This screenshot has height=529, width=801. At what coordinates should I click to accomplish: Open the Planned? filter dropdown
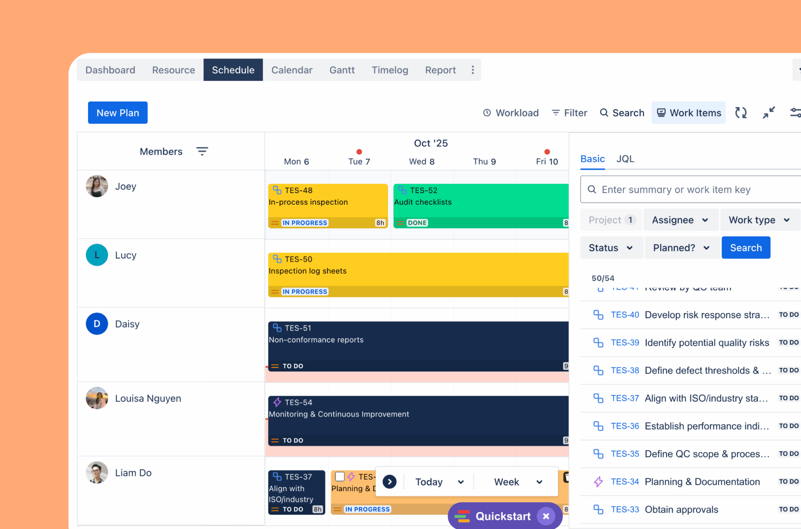pyautogui.click(x=681, y=247)
